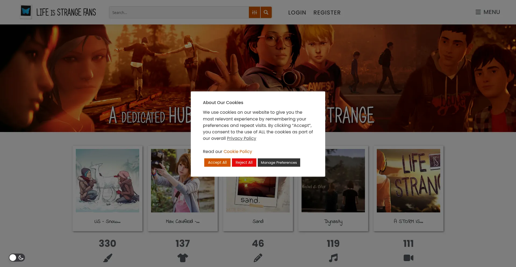
Task: Click the Reject All button
Action: pyautogui.click(x=244, y=162)
